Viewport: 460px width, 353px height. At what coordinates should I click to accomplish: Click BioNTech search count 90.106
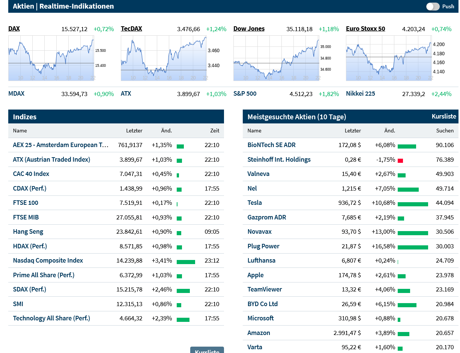pyautogui.click(x=445, y=145)
